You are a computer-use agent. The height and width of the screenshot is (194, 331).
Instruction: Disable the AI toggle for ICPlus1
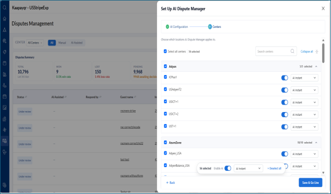coord(284,78)
